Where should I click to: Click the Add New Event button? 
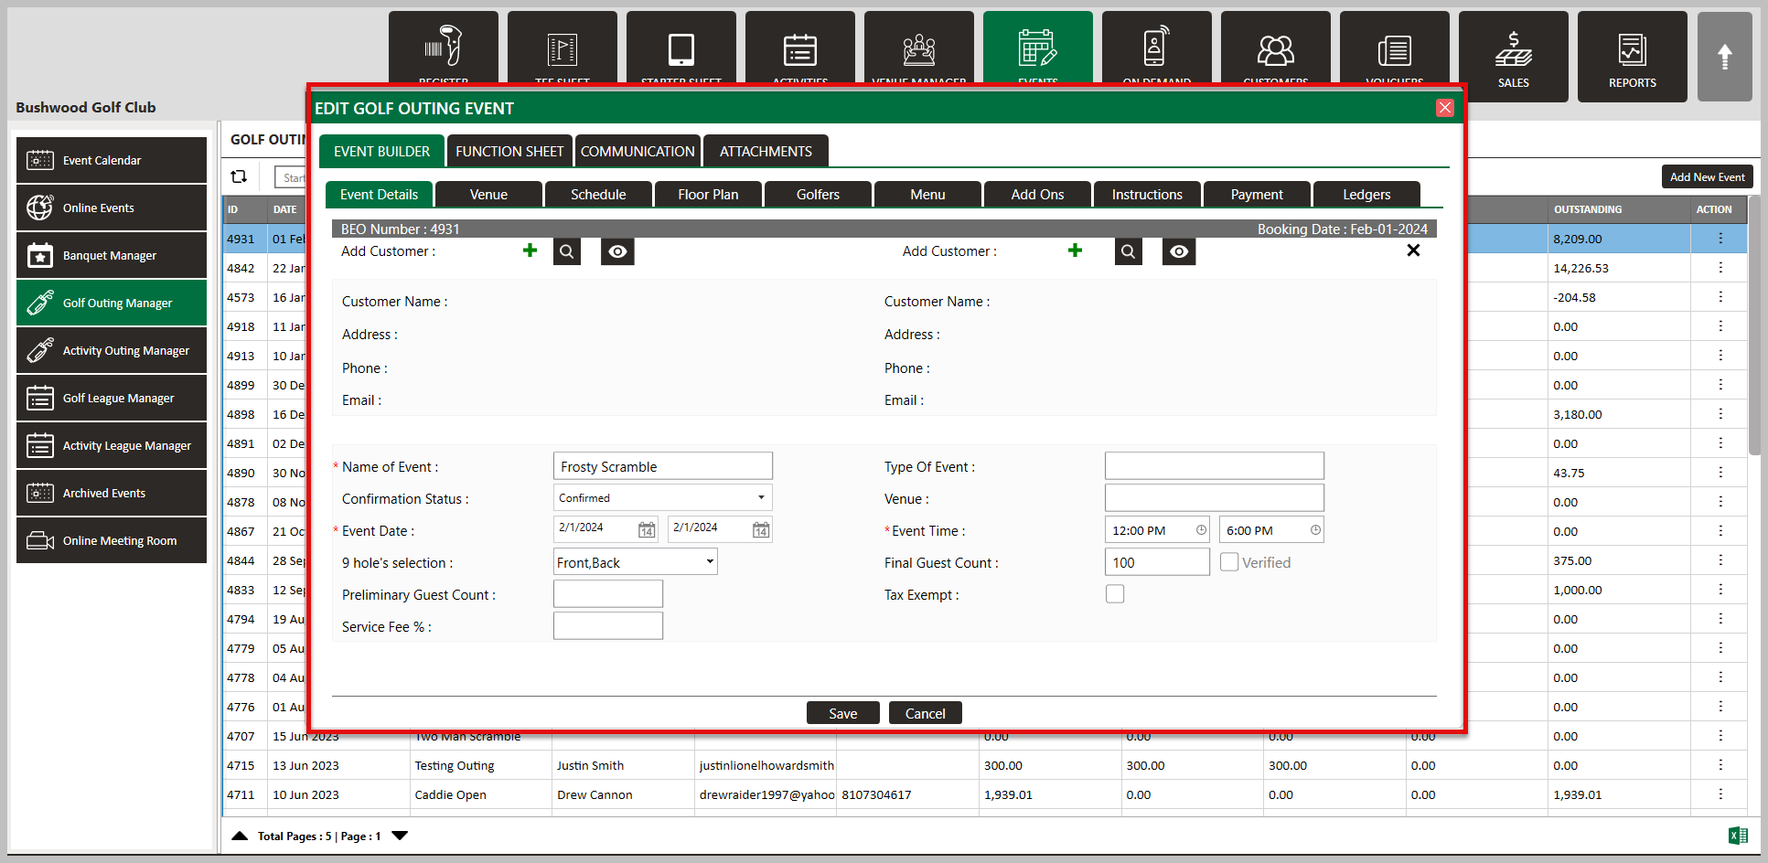tap(1707, 177)
